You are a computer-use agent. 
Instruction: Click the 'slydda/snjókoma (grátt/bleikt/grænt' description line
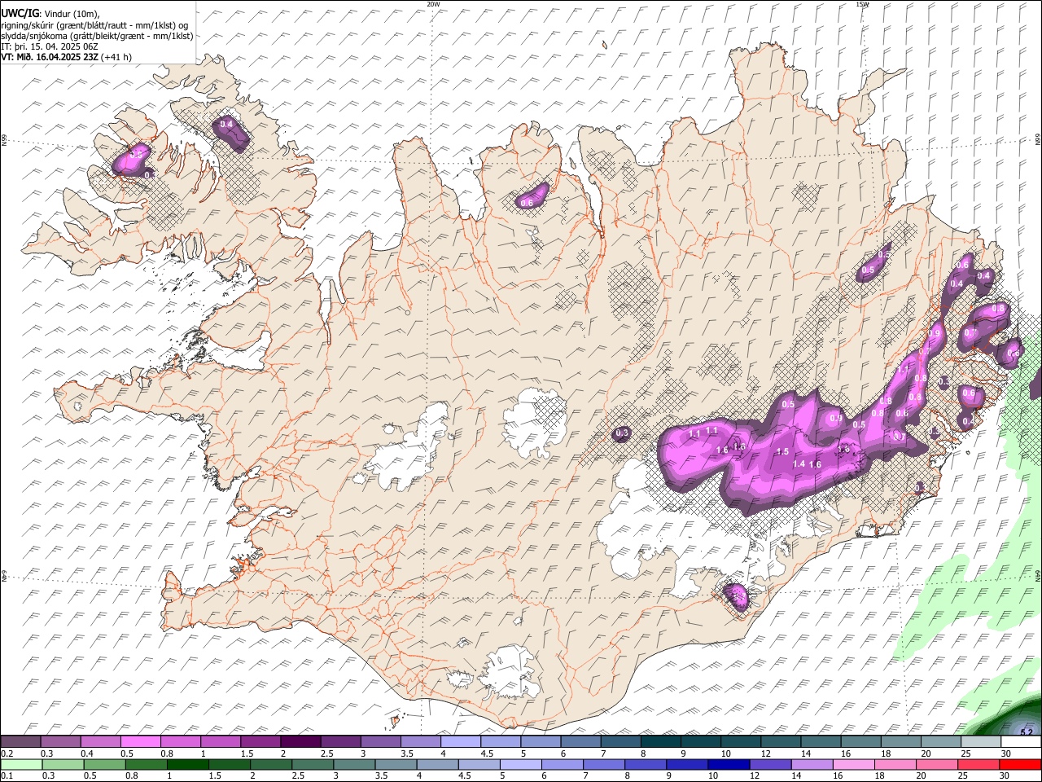tap(97, 36)
